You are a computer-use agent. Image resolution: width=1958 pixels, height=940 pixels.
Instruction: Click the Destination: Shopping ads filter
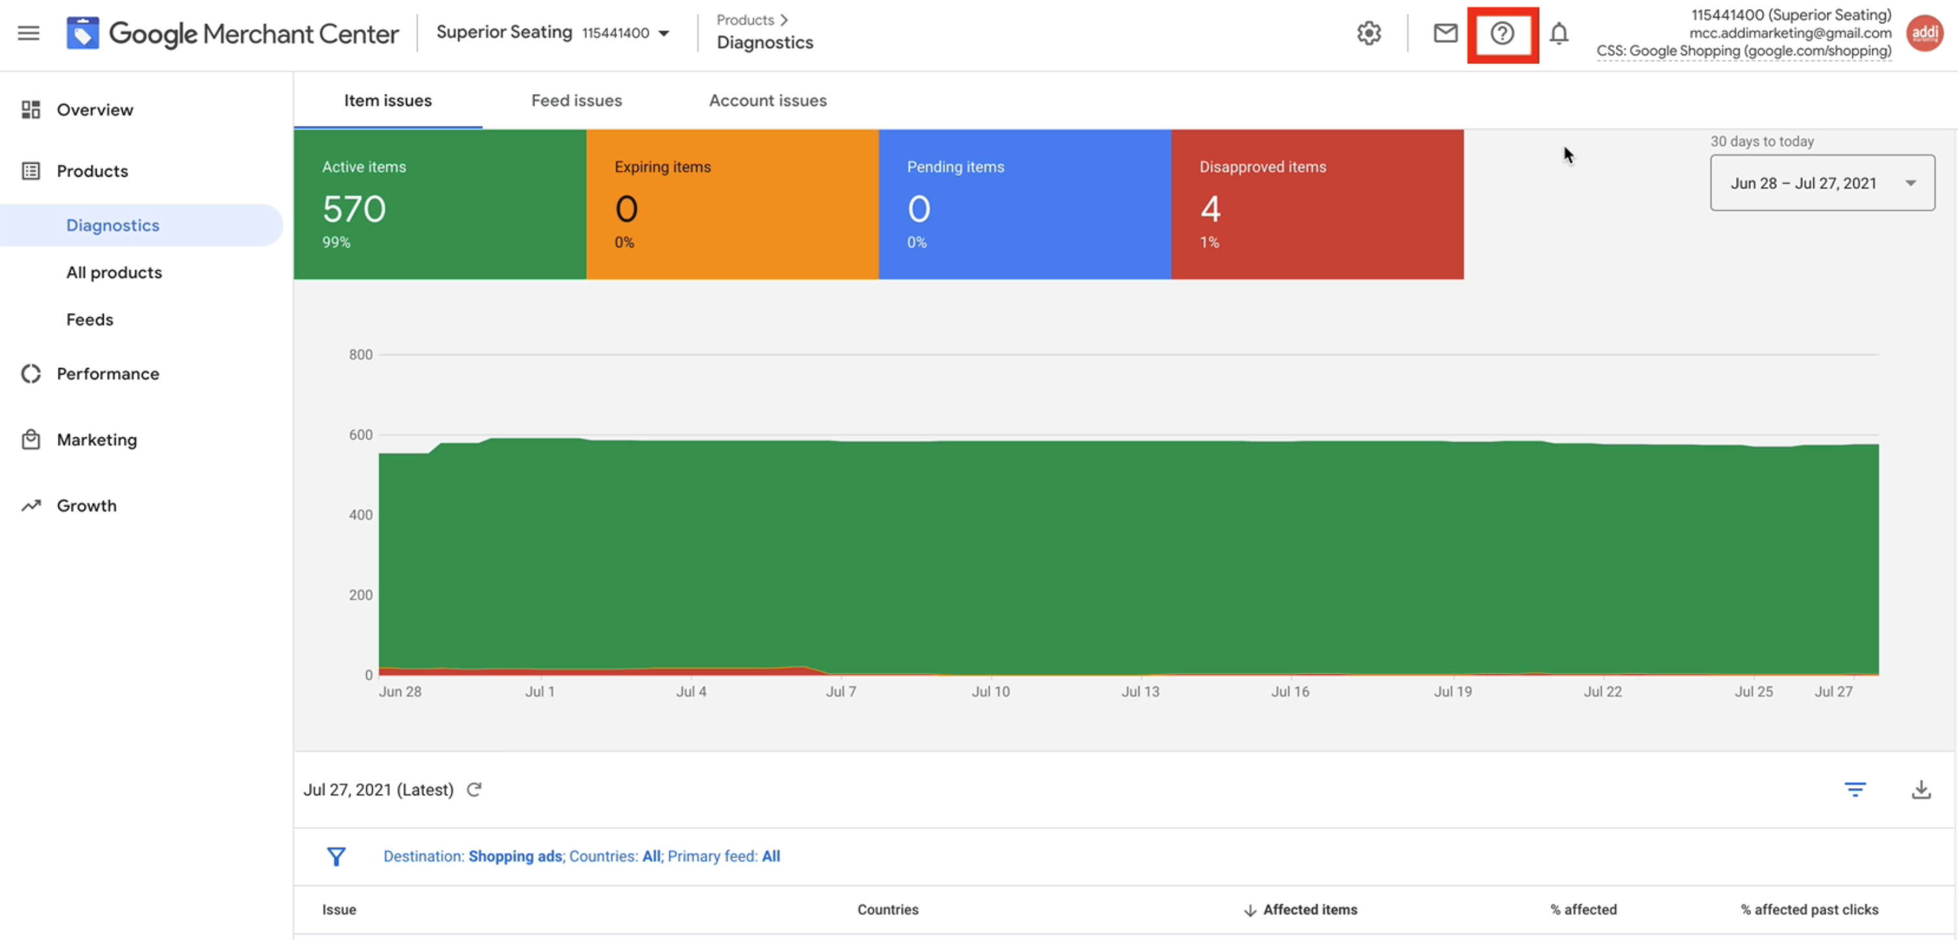coord(472,856)
